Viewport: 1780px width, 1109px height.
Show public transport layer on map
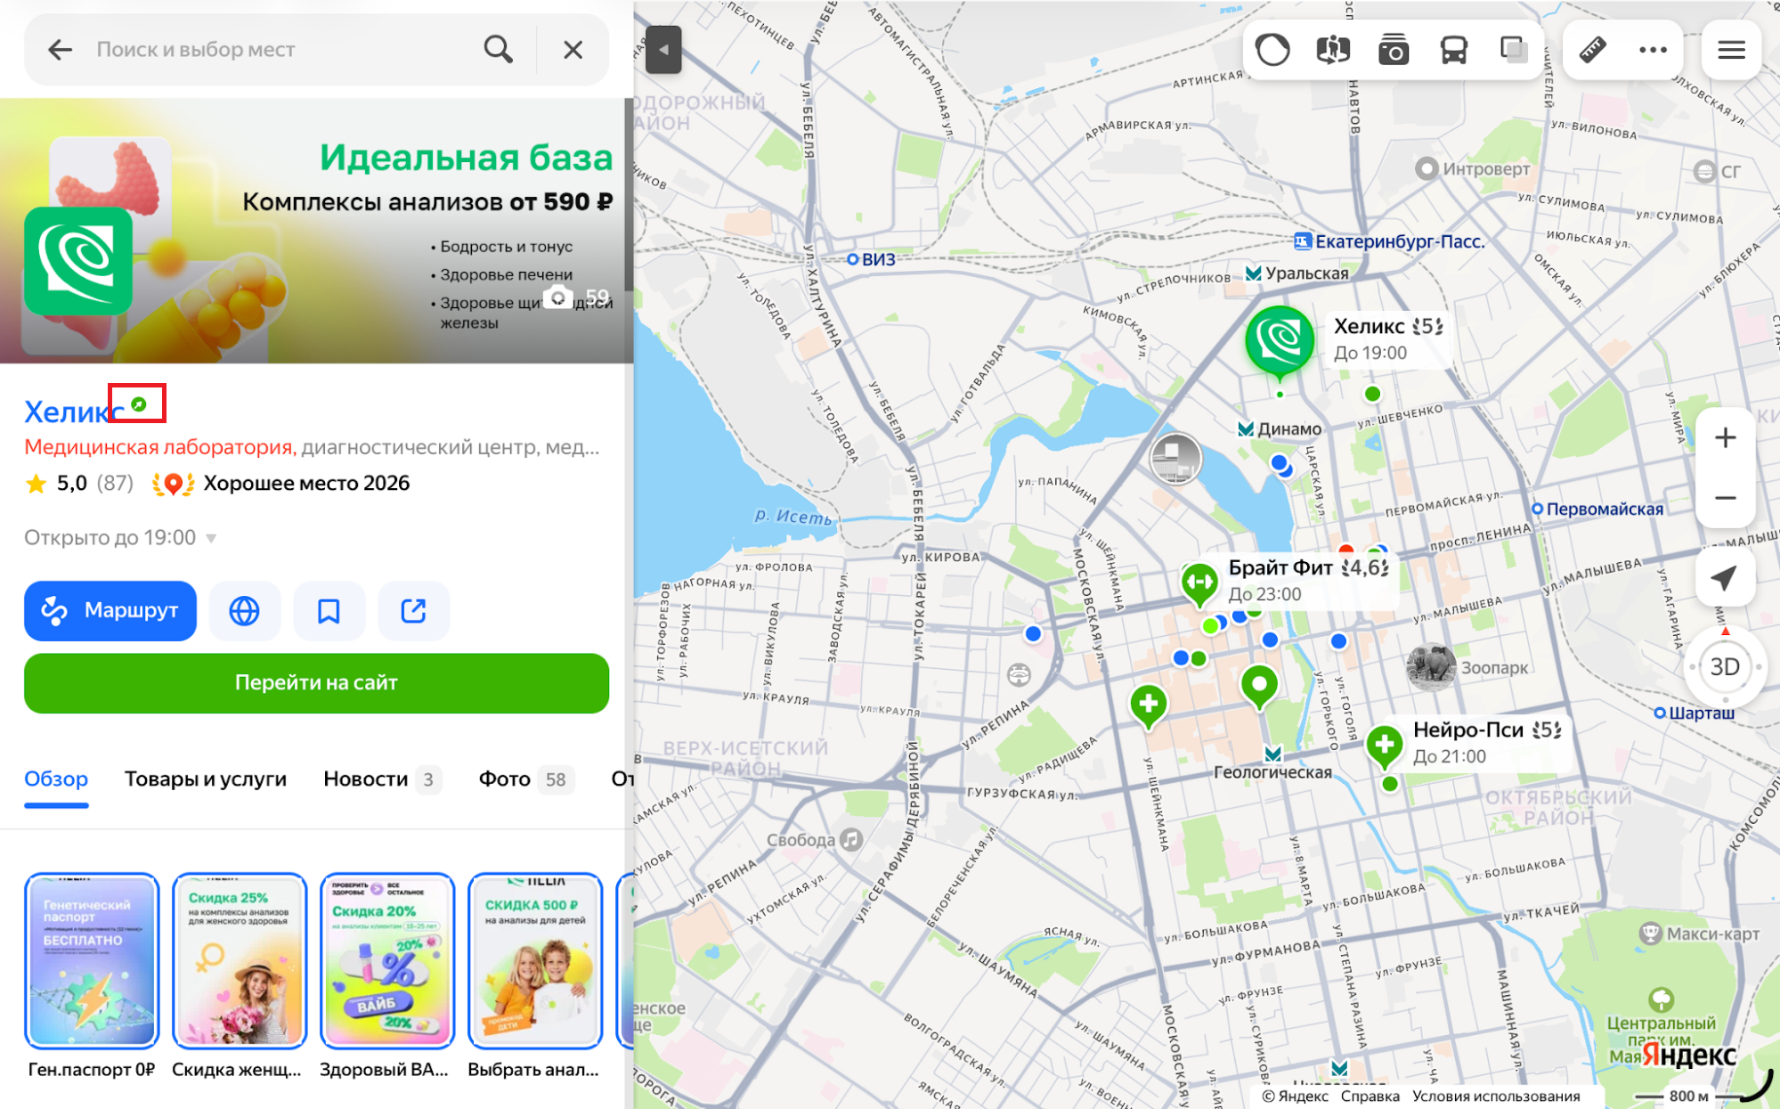(x=1453, y=50)
